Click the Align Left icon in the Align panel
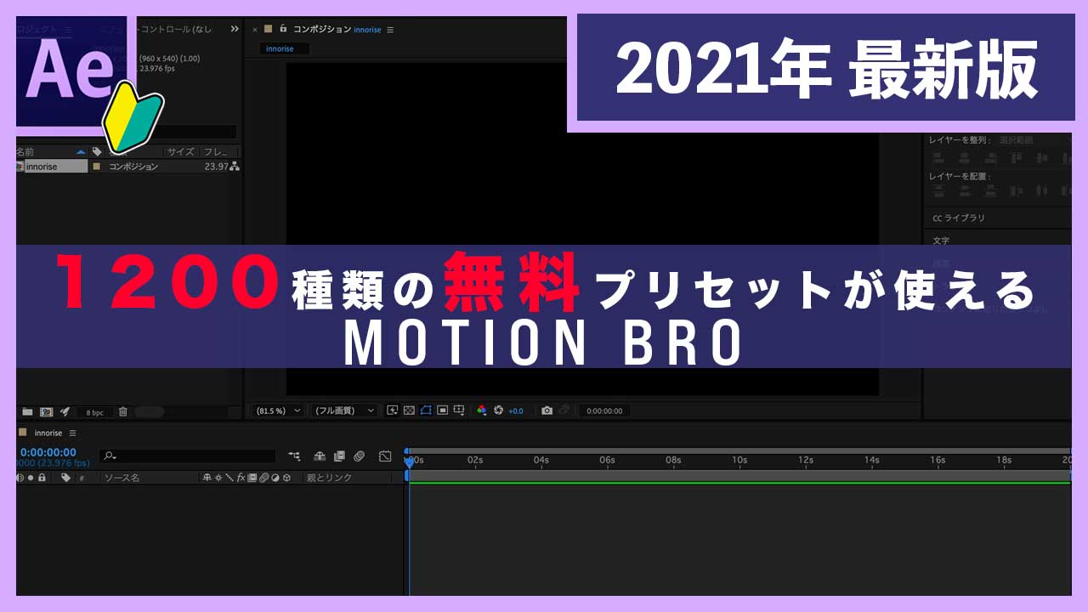 [938, 157]
